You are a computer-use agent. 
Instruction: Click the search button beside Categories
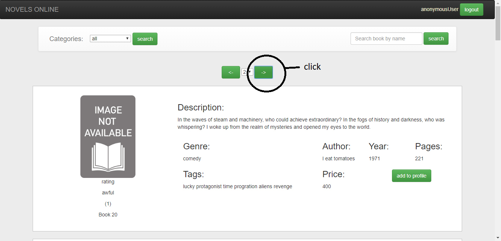tap(145, 39)
